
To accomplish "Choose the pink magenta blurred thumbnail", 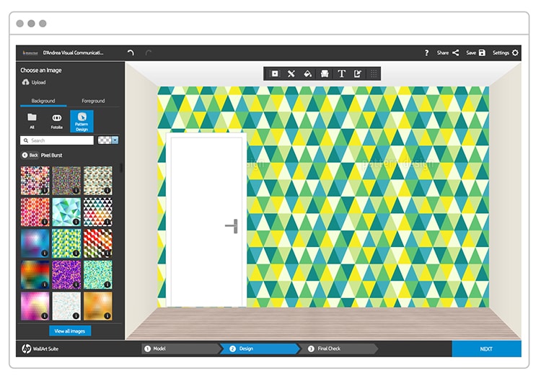I will pyautogui.click(x=35, y=306).
